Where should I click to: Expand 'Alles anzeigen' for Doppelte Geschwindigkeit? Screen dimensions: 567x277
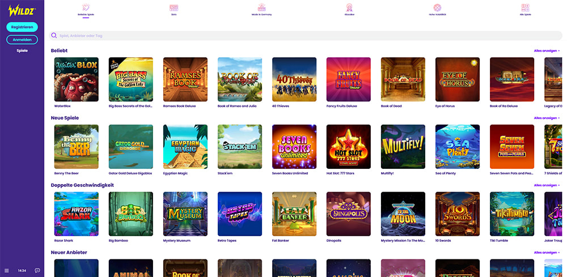(x=547, y=185)
